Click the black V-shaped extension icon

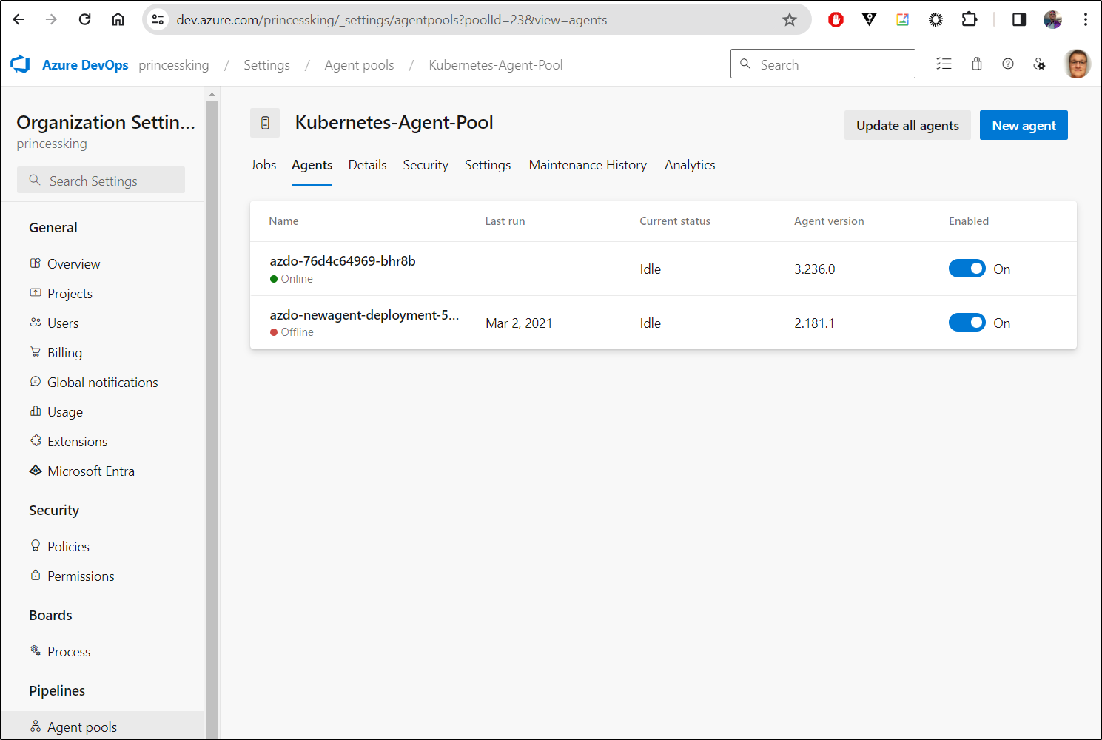click(x=870, y=19)
